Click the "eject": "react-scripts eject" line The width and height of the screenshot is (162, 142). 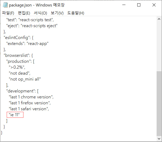tap(32, 26)
